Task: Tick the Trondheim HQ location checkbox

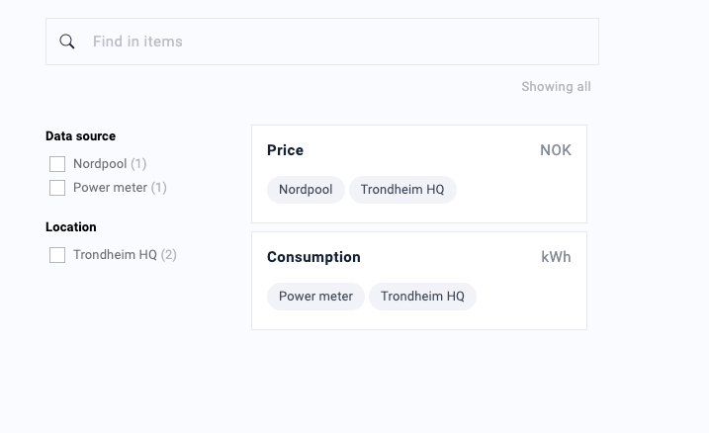Action: pyautogui.click(x=57, y=255)
